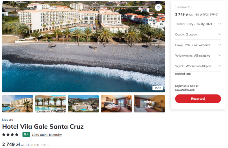
Task: Open the rozkład lotu link
Action: click(183, 74)
